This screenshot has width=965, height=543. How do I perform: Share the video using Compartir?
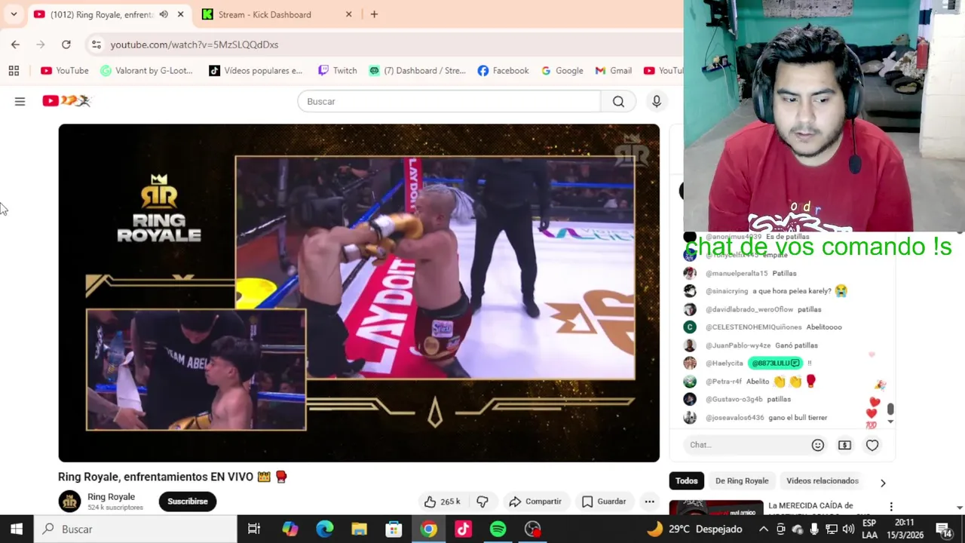(x=535, y=502)
